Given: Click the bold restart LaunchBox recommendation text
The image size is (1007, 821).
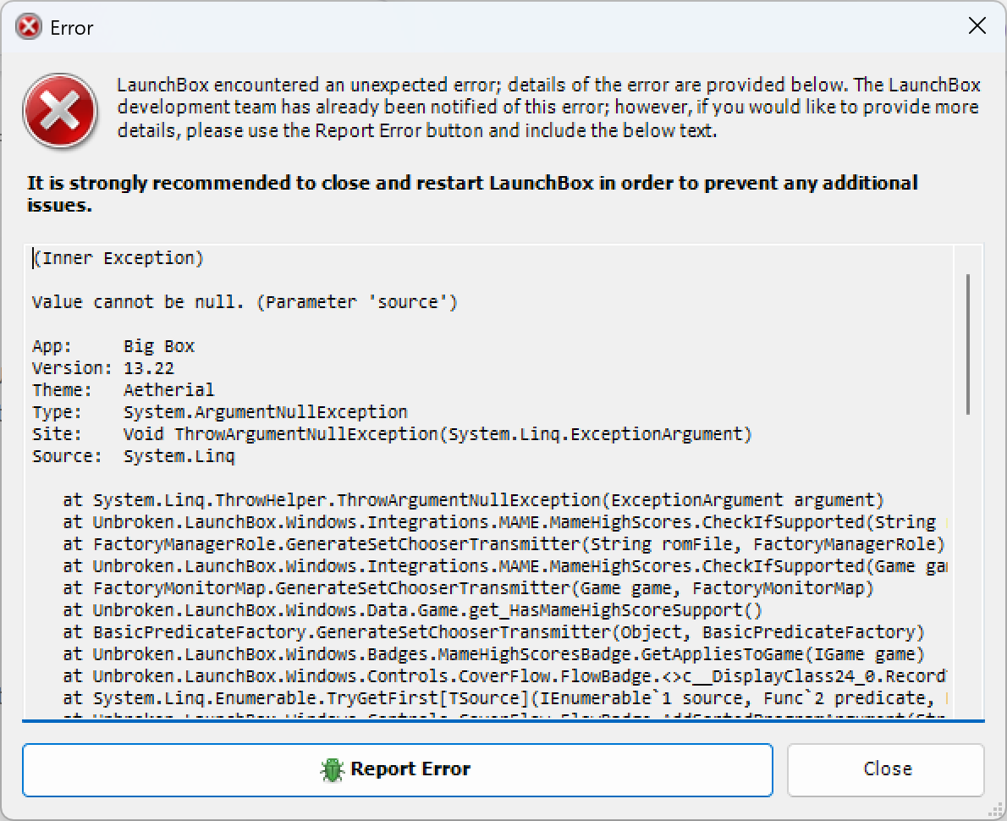Looking at the screenshot, I should (x=473, y=193).
